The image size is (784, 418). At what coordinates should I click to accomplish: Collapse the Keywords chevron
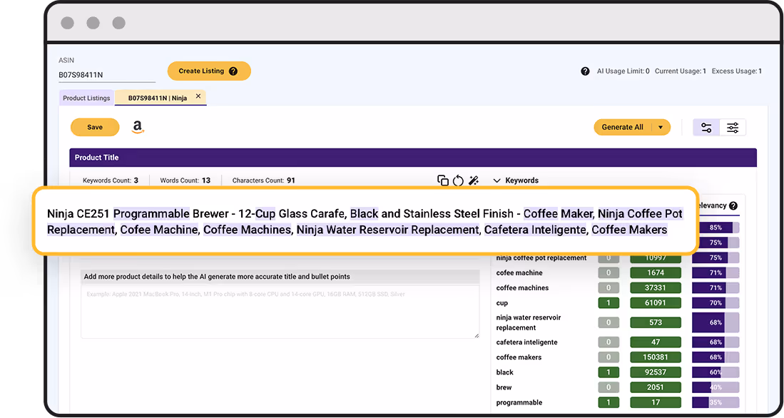coord(497,180)
